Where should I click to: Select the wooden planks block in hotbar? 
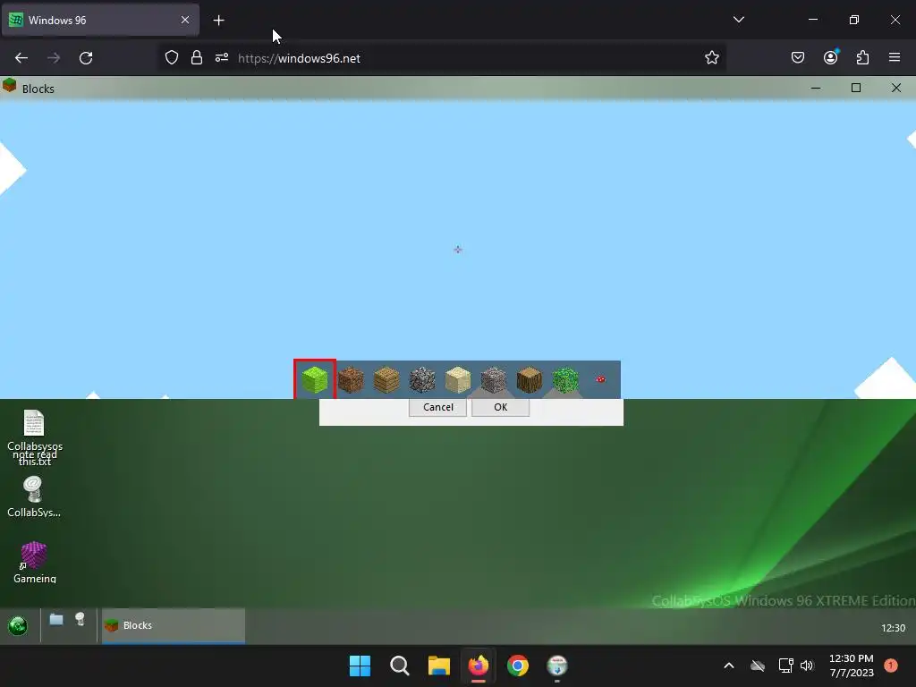tap(386, 379)
